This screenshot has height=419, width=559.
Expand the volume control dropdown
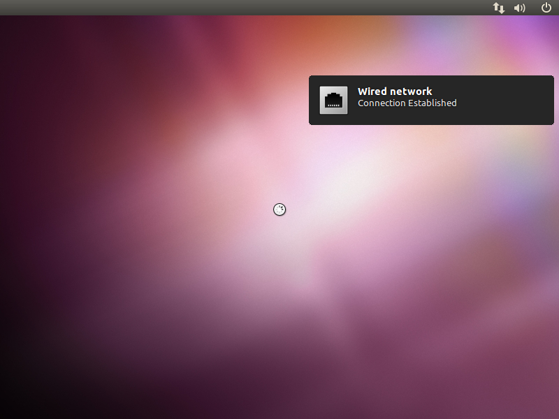(519, 8)
